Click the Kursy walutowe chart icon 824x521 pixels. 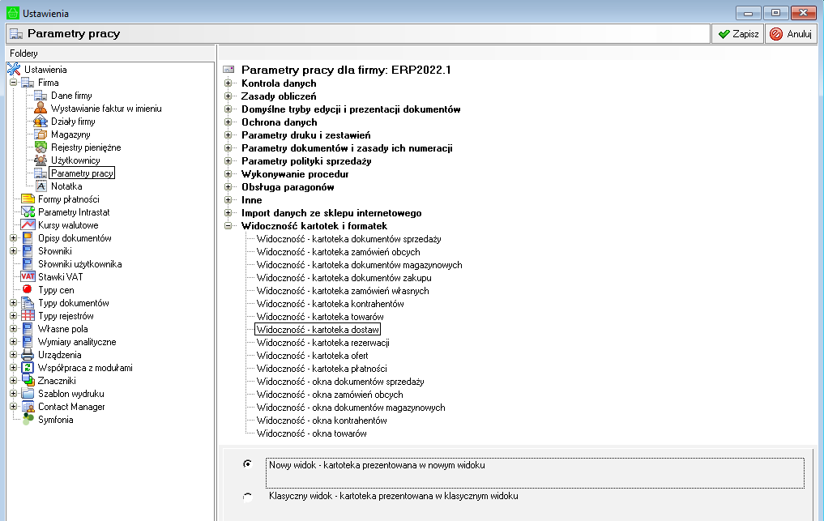click(28, 225)
